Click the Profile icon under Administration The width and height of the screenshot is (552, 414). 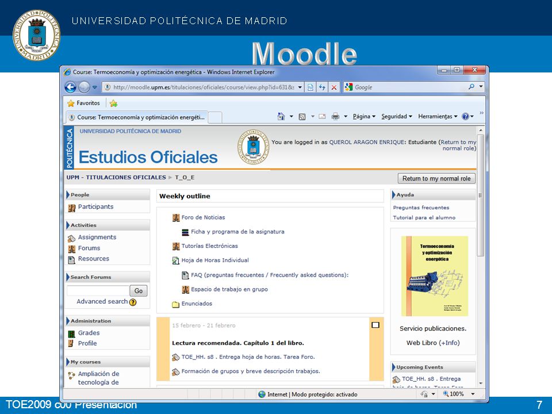[71, 343]
